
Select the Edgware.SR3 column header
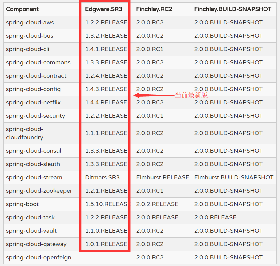tap(103, 9)
